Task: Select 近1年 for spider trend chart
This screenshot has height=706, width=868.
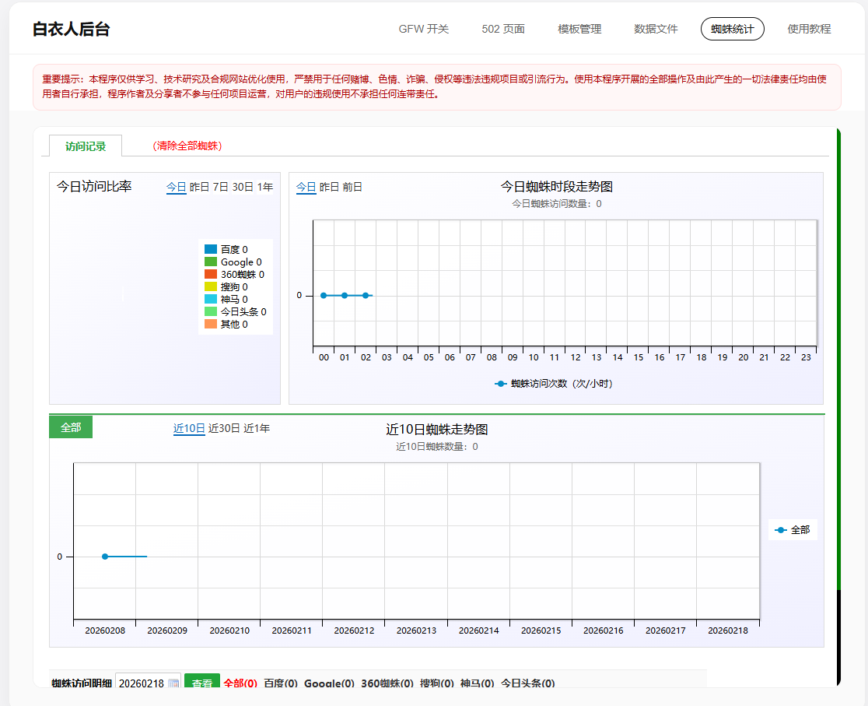Action: click(x=257, y=428)
